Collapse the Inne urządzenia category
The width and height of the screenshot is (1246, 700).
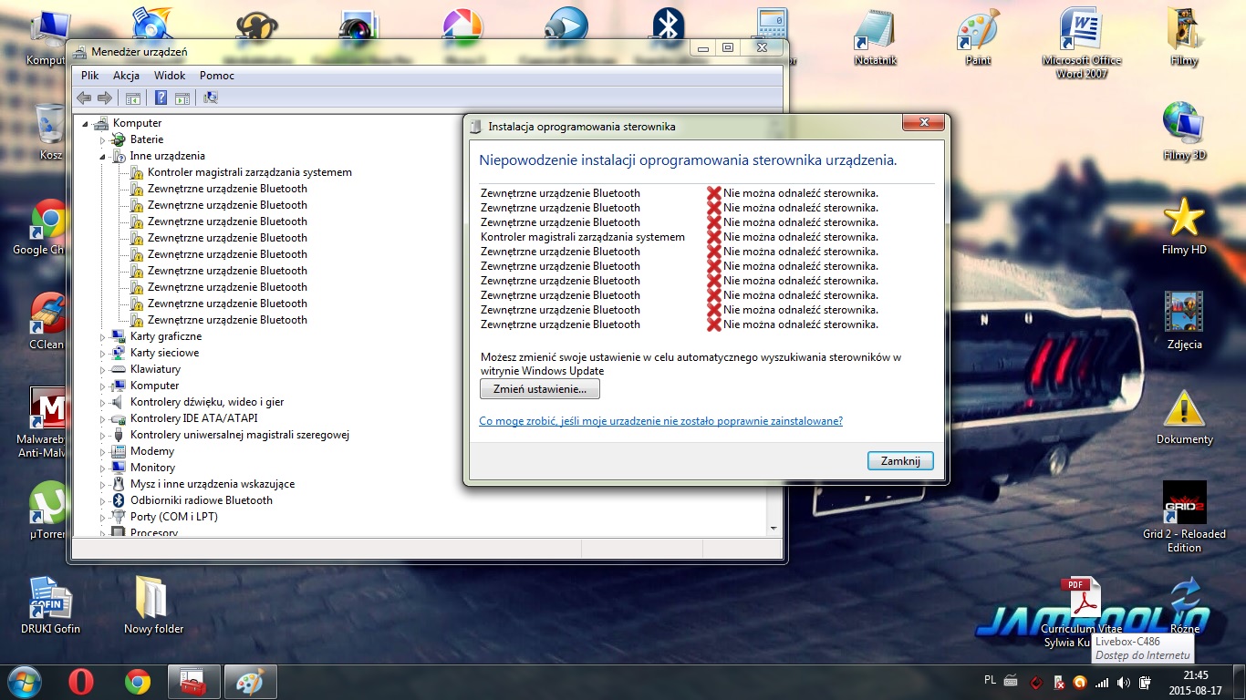point(103,156)
